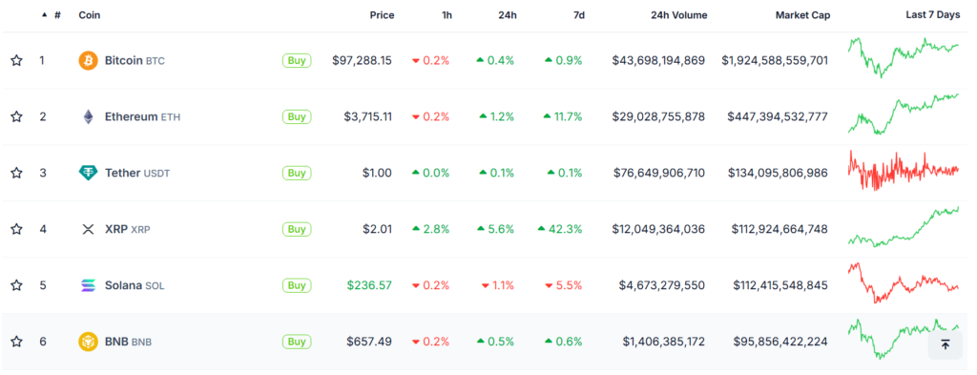Screen dimensions: 977x375
Task: Open the Tether coin name link
Action: point(122,173)
